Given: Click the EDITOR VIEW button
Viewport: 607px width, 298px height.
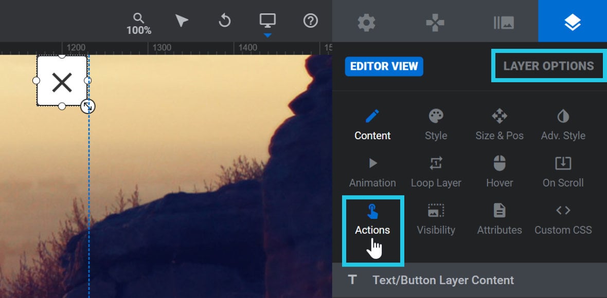Looking at the screenshot, I should (x=384, y=66).
